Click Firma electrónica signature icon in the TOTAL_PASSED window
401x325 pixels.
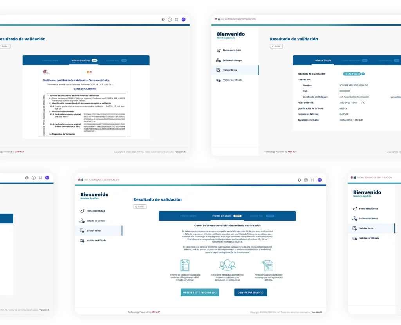(219, 51)
